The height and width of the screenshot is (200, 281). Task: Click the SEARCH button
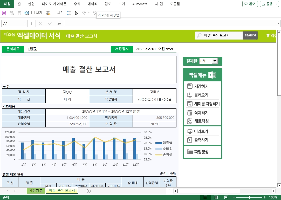pos(250,35)
